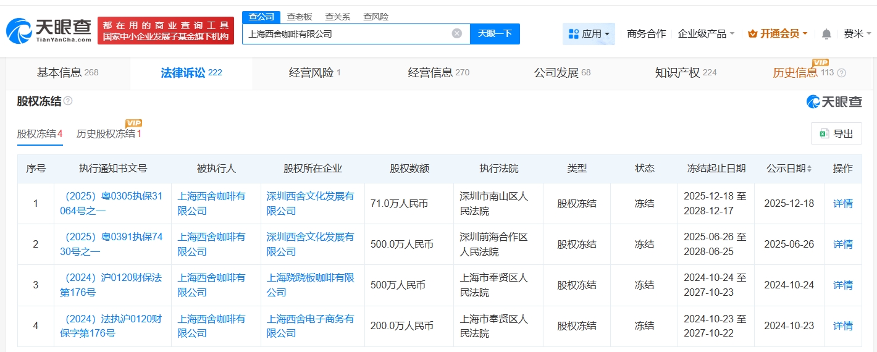Clear the search box with X icon

457,33
